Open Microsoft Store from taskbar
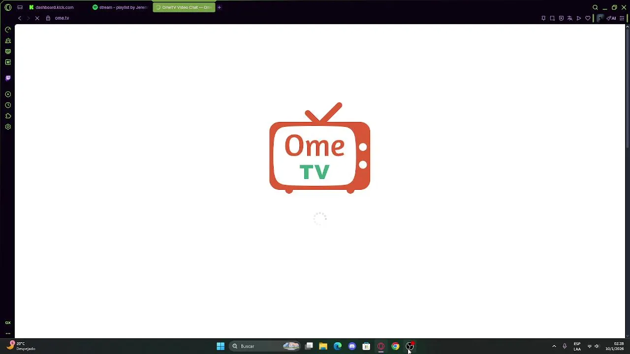Screen dimensions: 630x354 click(366, 346)
